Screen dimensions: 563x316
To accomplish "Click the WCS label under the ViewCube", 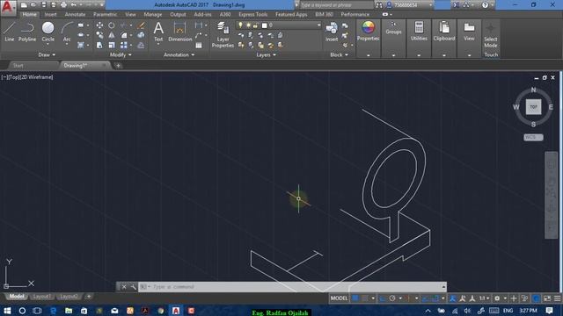I will (533, 137).
